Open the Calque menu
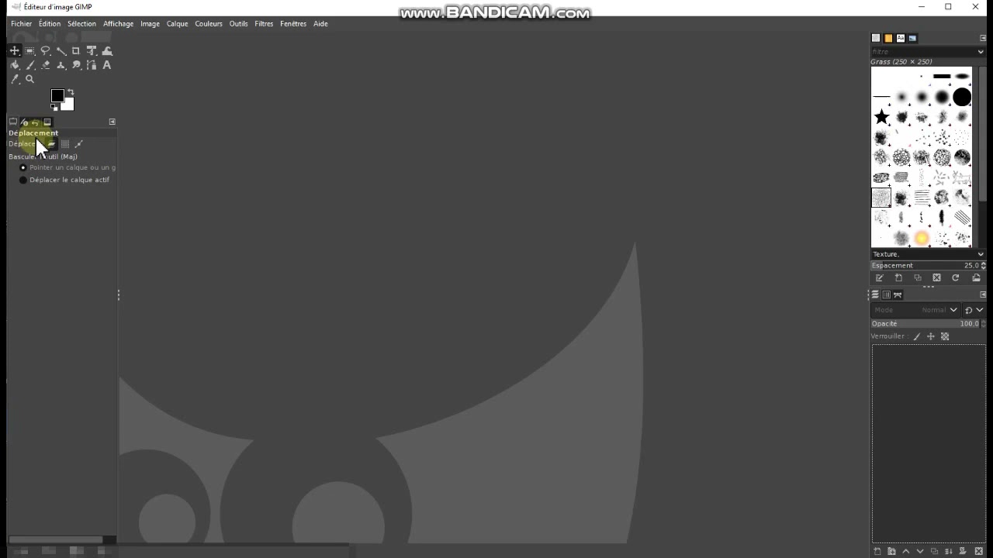 click(177, 23)
